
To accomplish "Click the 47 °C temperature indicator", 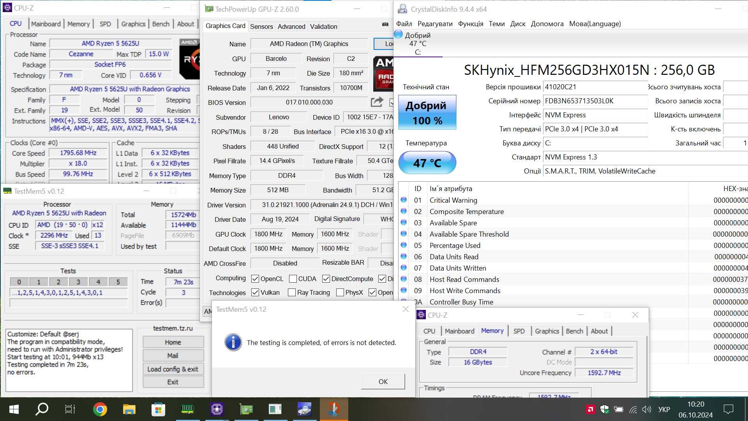I will tap(427, 163).
